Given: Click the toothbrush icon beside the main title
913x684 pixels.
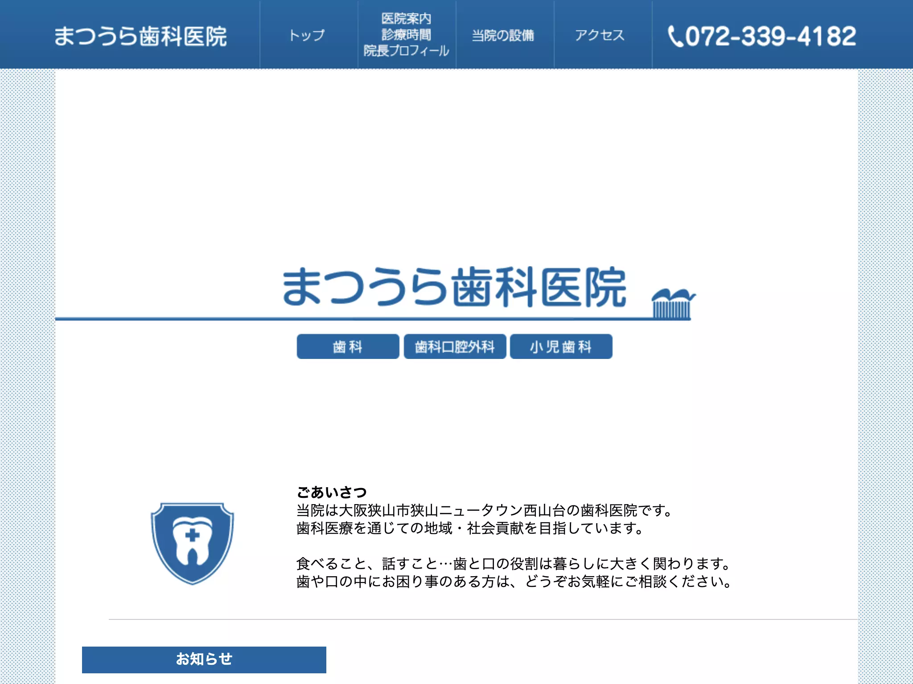Looking at the screenshot, I should click(x=673, y=303).
